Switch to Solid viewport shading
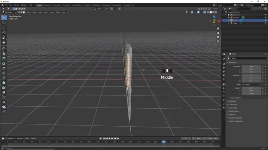The width and height of the screenshot is (268, 150). [x=211, y=12]
